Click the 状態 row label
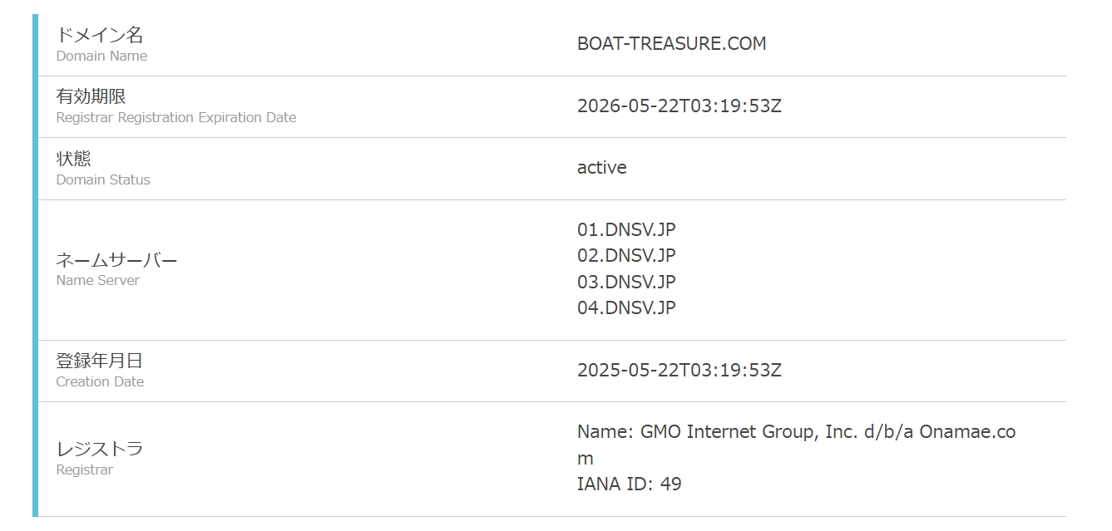 73,158
